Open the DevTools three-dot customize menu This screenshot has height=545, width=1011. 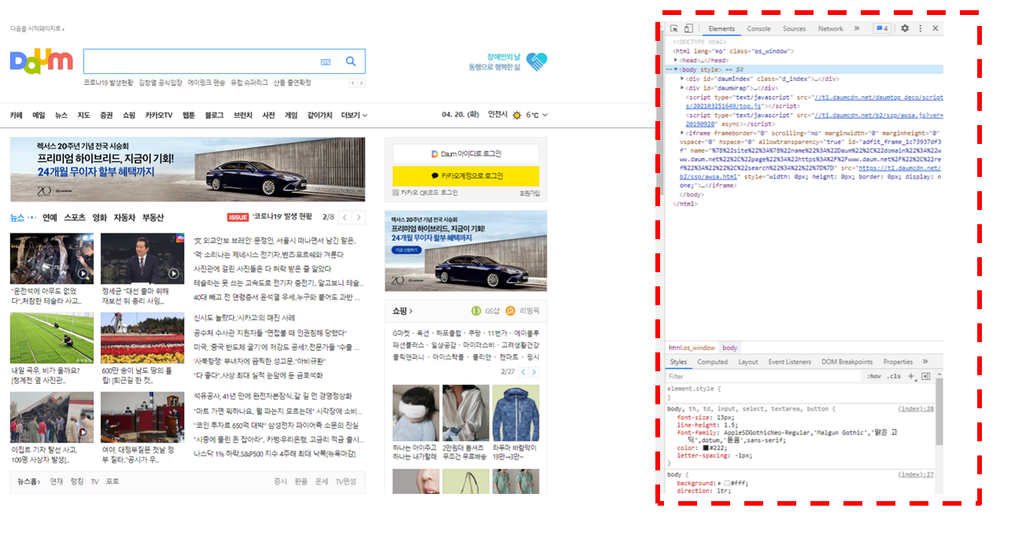(920, 28)
